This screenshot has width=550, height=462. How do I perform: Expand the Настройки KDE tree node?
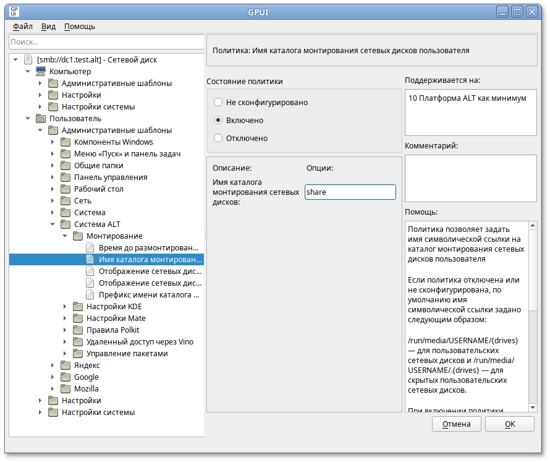click(64, 307)
